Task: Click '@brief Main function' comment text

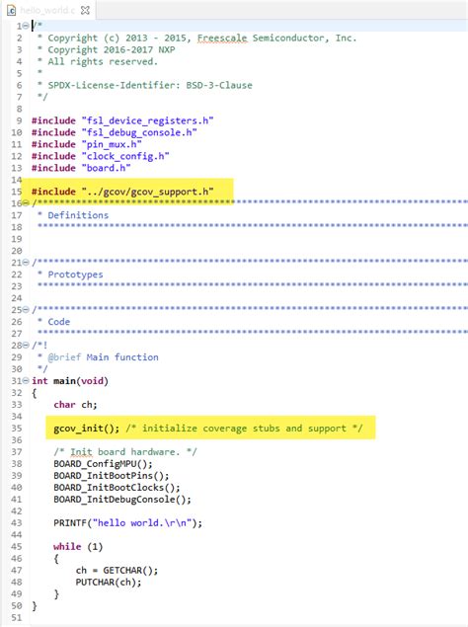Action: click(103, 357)
